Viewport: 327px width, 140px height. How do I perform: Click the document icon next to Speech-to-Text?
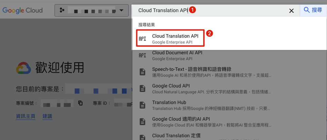tap(142, 72)
